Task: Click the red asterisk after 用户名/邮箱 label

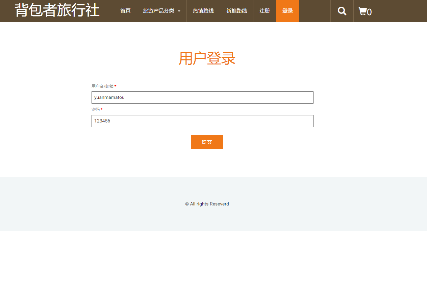Action: click(115, 86)
